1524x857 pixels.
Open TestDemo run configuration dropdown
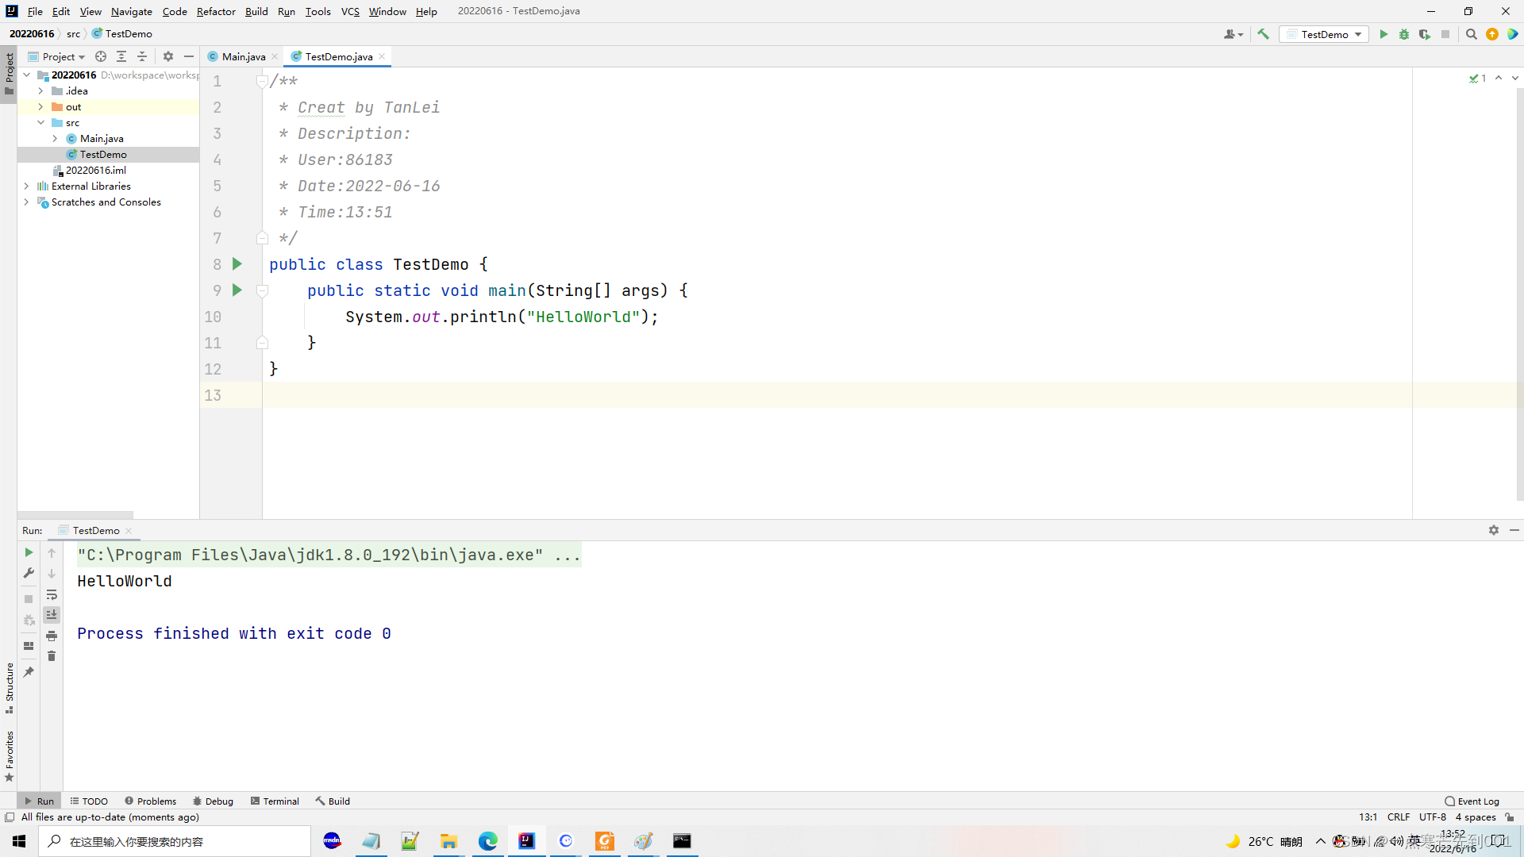point(1324,34)
